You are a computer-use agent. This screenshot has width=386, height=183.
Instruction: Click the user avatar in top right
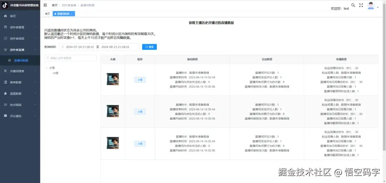pyautogui.click(x=371, y=5)
